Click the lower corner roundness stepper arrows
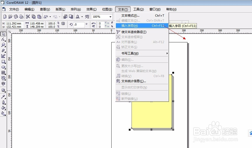This screenshot has width=252, height=148. tap(107, 26)
